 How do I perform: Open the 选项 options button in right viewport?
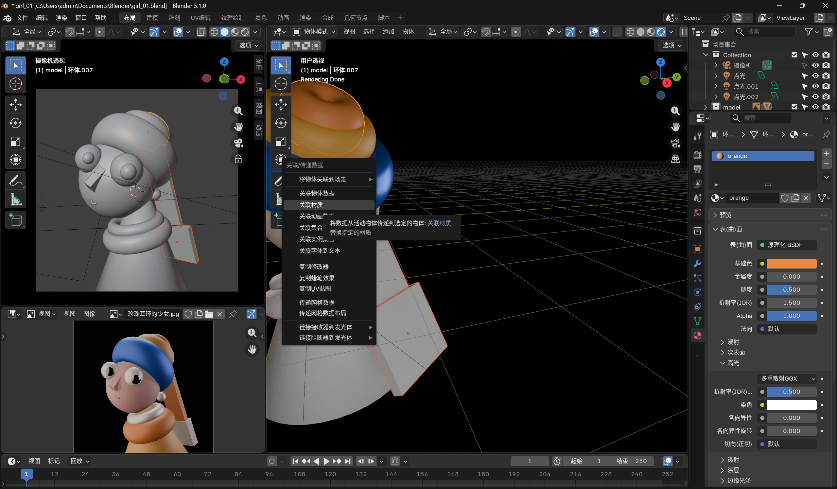tap(671, 45)
